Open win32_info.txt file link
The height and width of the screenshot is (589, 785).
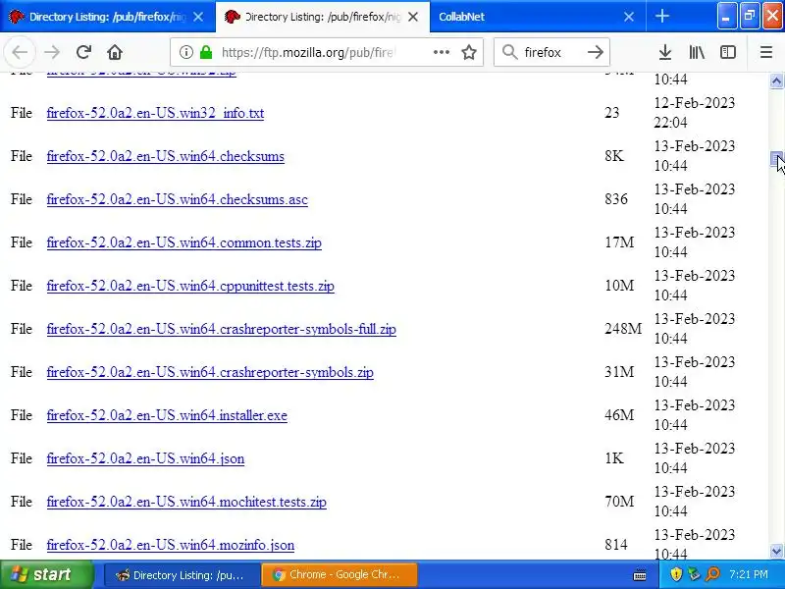tap(155, 113)
